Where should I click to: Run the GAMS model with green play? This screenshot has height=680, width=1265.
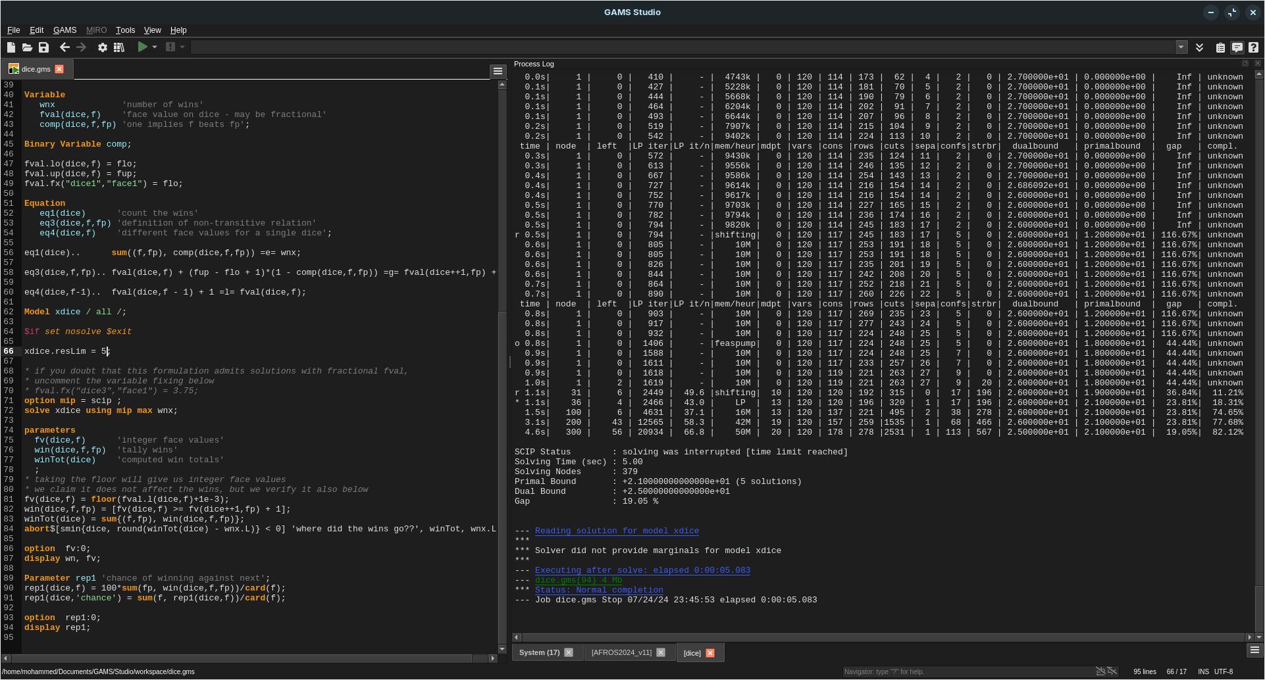[142, 47]
